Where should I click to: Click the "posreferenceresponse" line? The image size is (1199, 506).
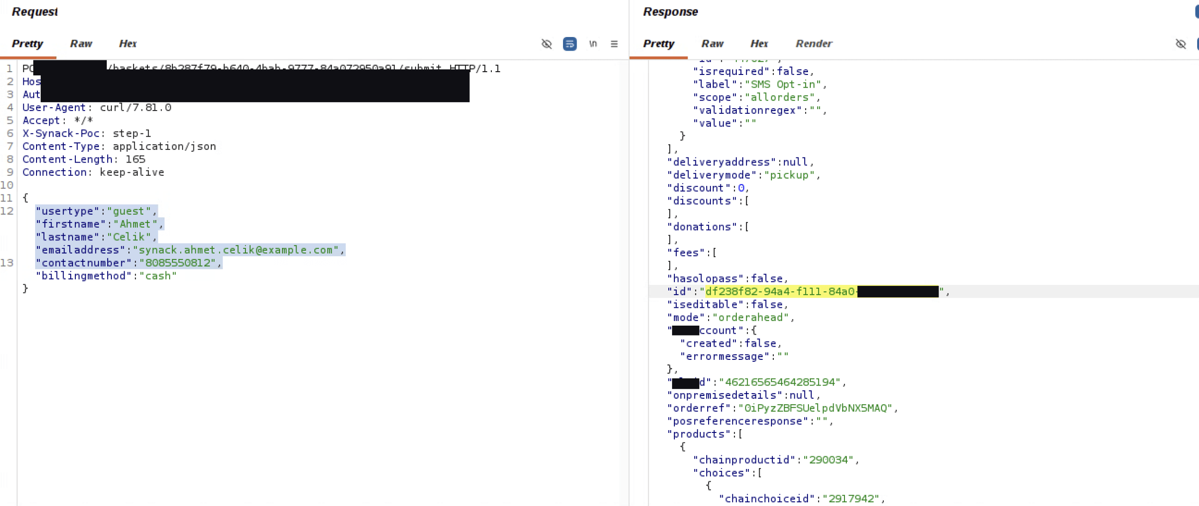[750, 421]
